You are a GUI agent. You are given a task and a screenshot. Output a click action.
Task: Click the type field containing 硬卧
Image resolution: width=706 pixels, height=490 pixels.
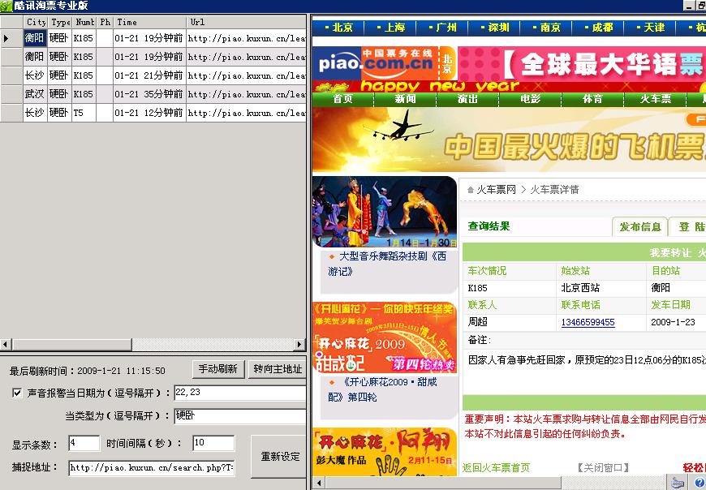[240, 415]
